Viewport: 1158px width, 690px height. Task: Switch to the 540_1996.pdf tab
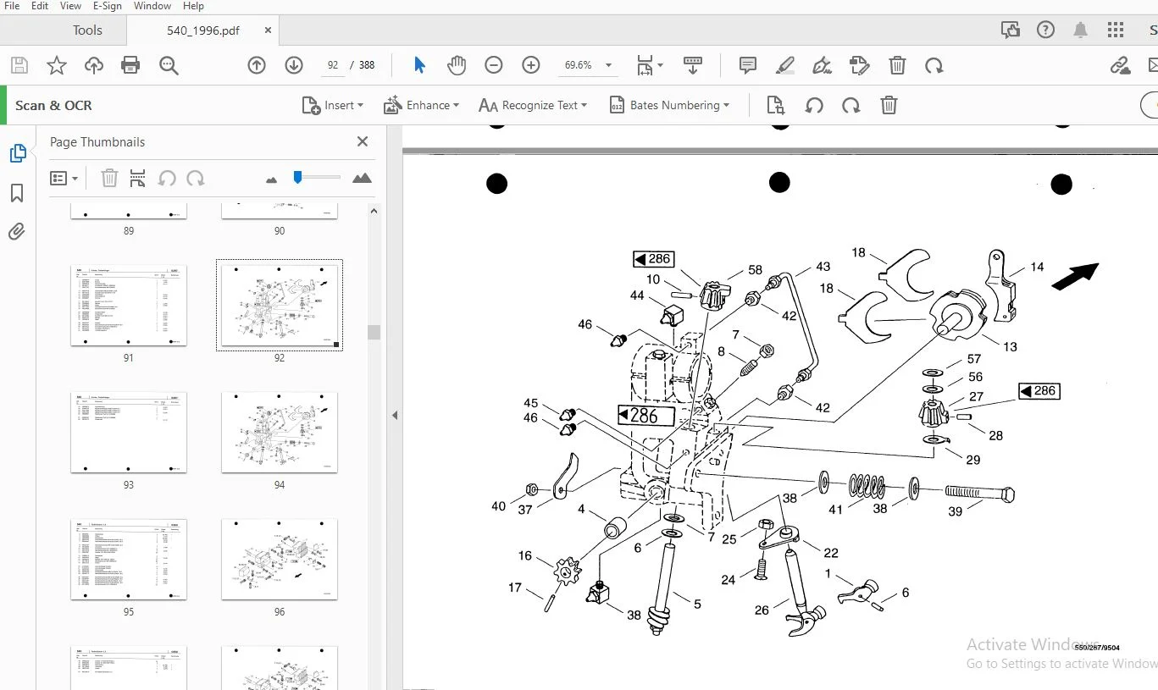tap(203, 30)
